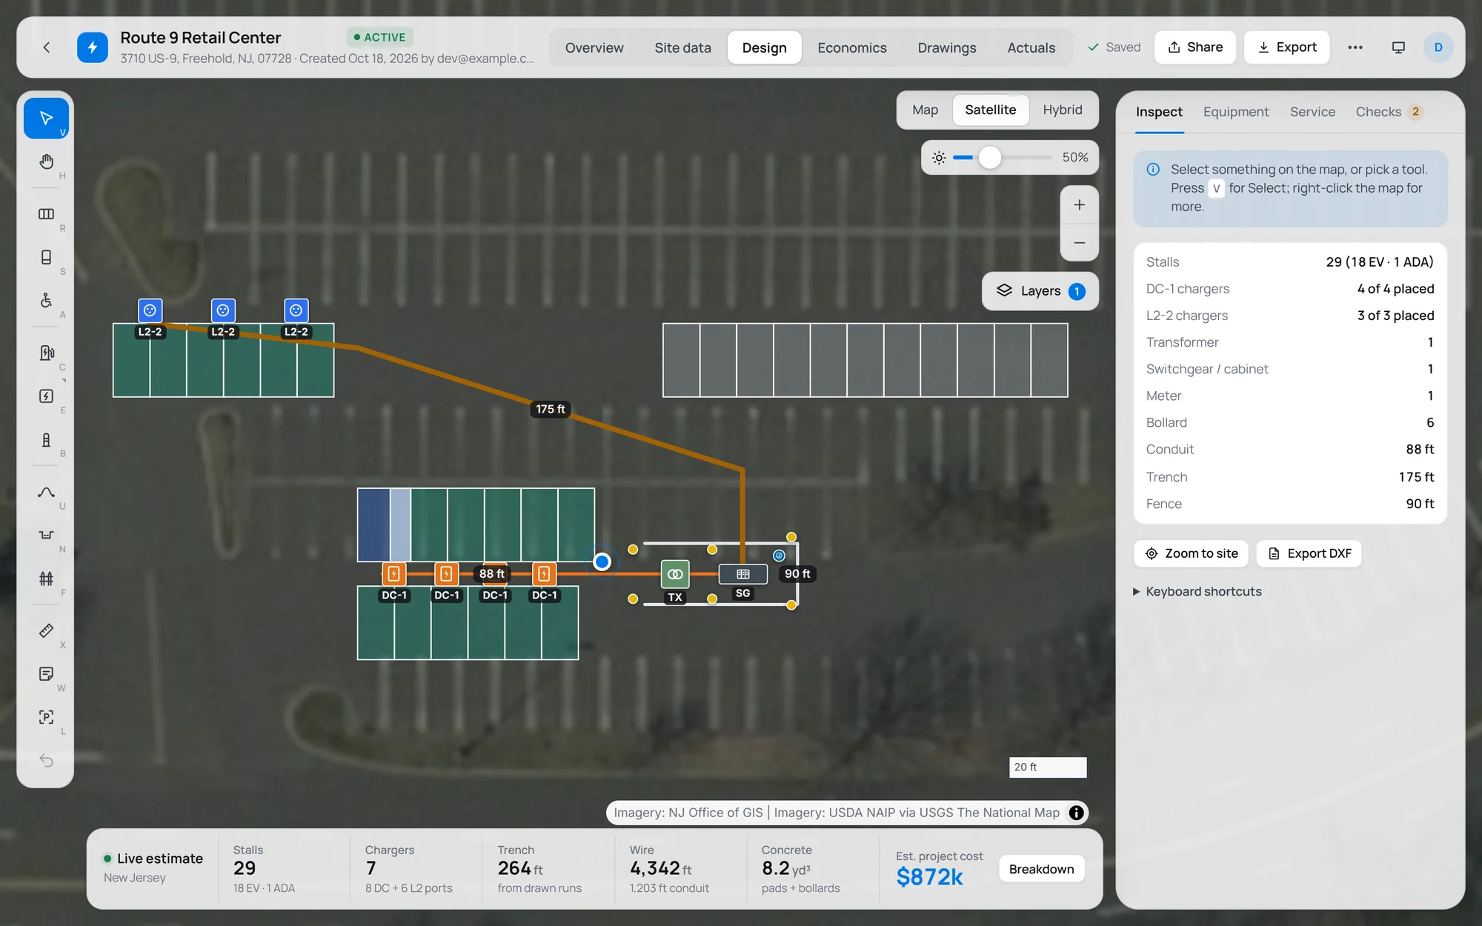This screenshot has width=1482, height=926.
Task: Click the 175 ft trench label
Action: tap(551, 409)
